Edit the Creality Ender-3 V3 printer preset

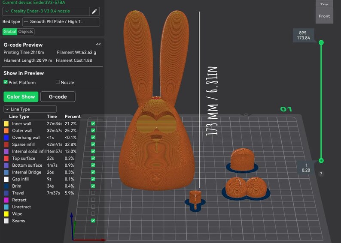click(94, 12)
